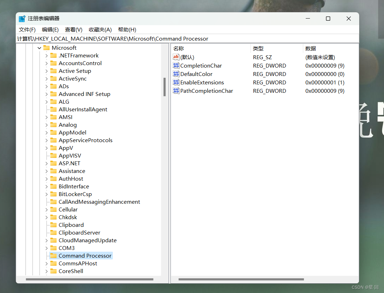The height and width of the screenshot is (293, 384).
Task: Click the Assistance folder icon
Action: pos(53,171)
